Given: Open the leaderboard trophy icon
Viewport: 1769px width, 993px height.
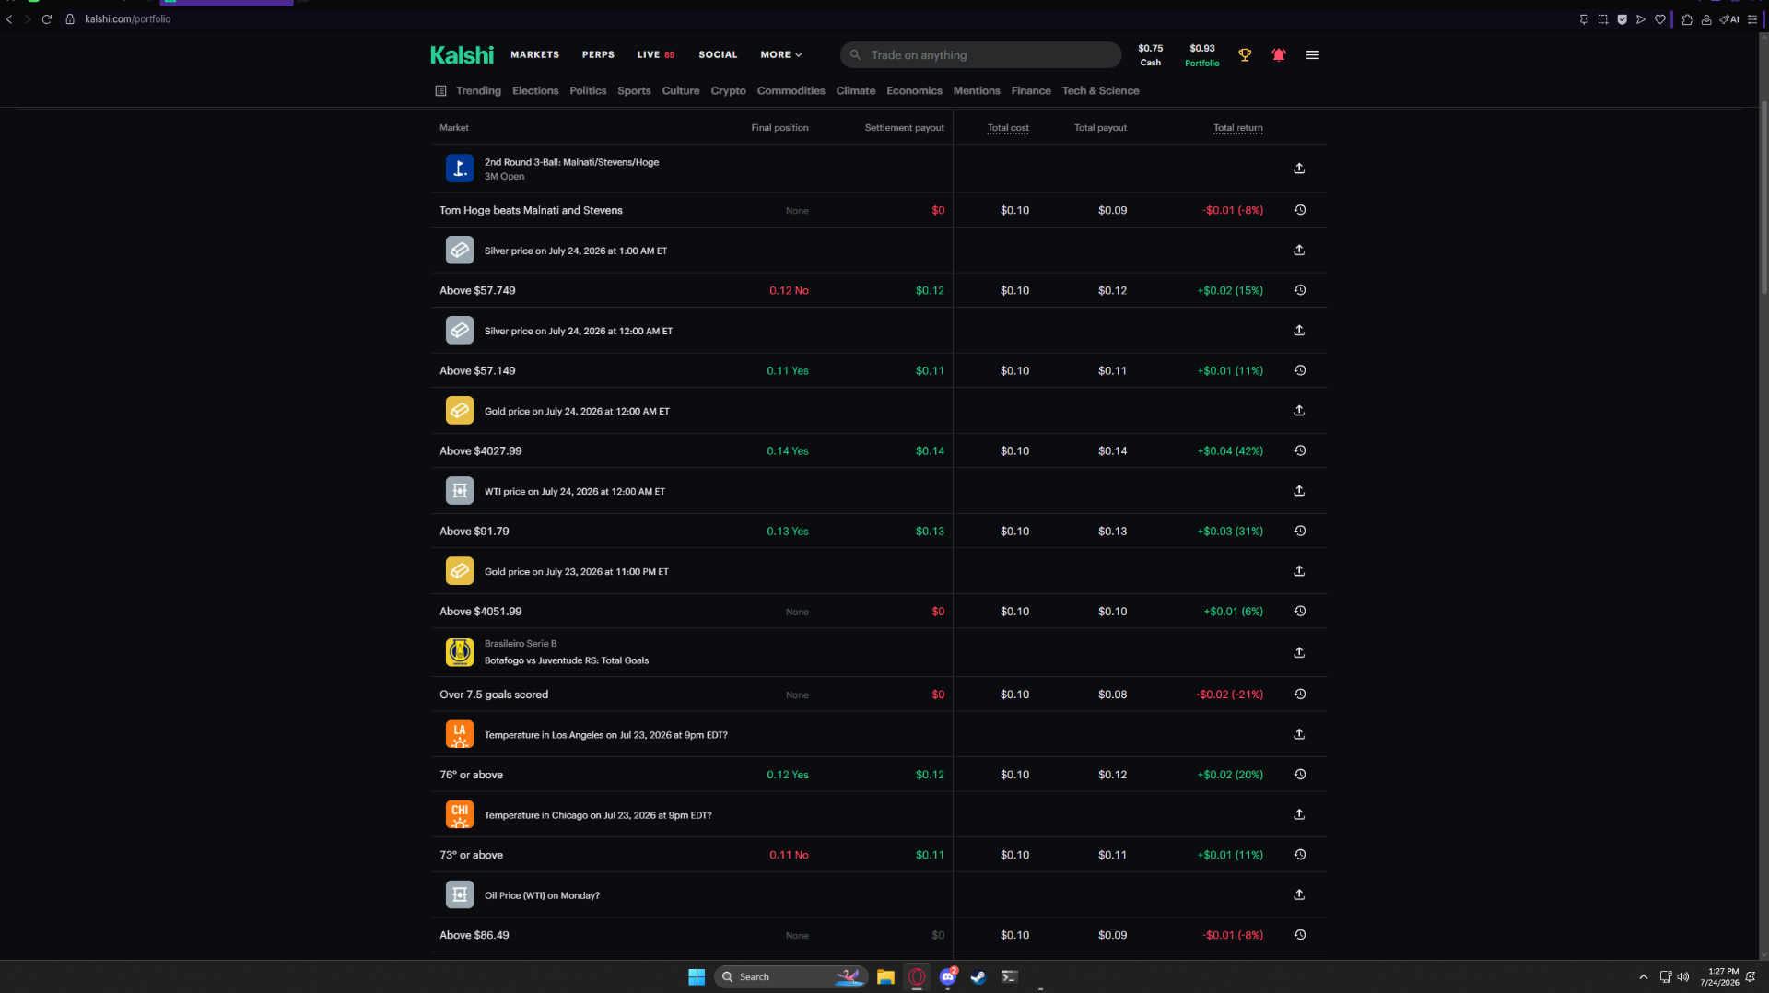Looking at the screenshot, I should [1245, 55].
